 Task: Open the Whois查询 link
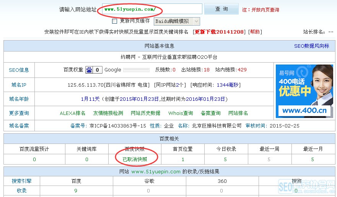181,113
